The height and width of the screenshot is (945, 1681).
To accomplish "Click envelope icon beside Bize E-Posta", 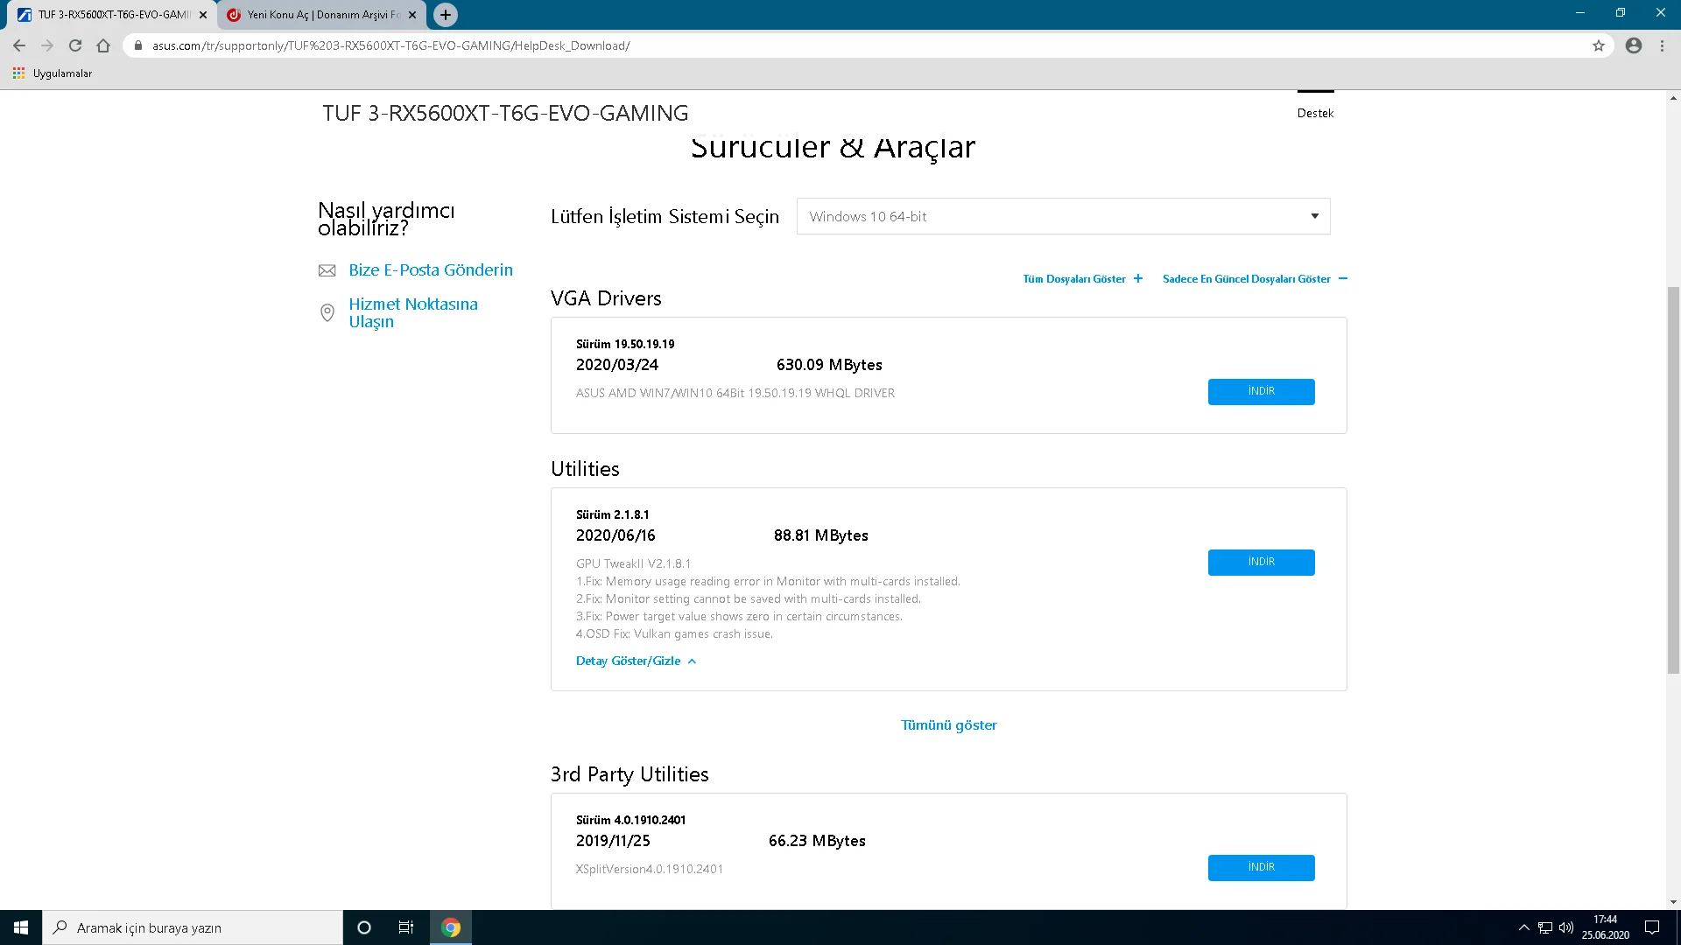I will click(x=327, y=271).
